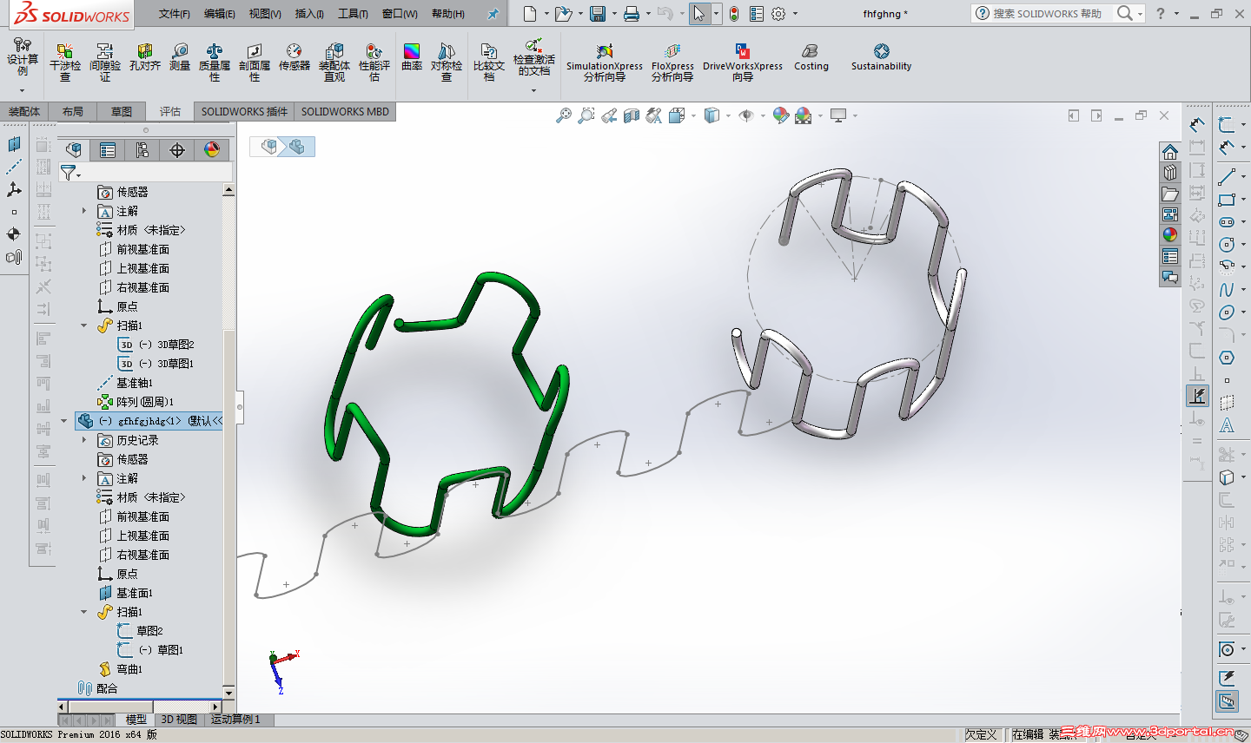Viewport: 1251px width, 743px height.
Task: Expand the 历史记录 tree node
Action: [84, 440]
